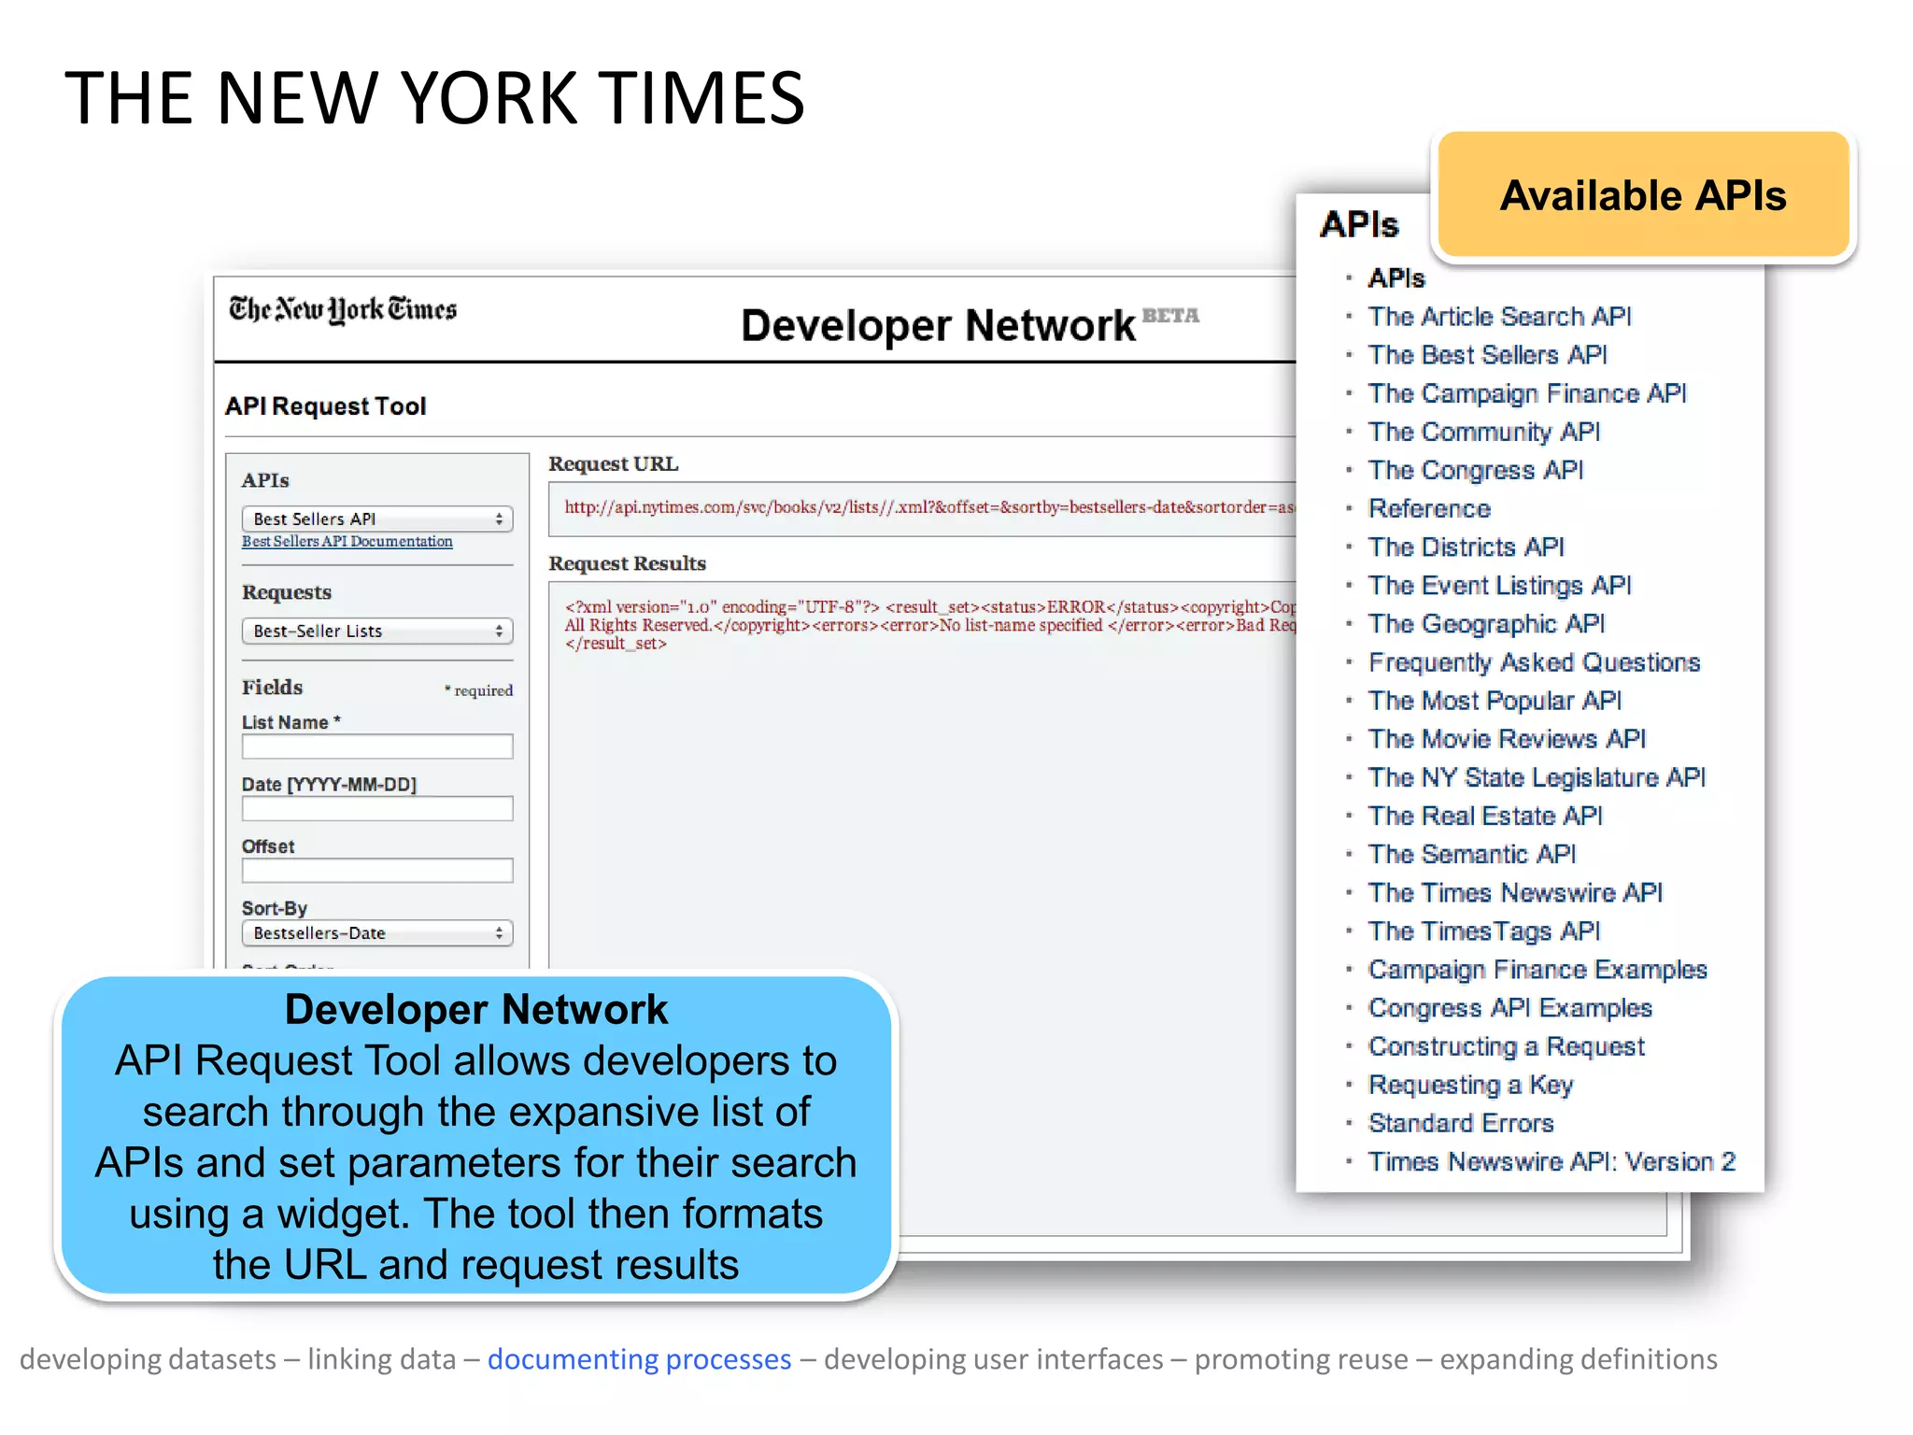Click the Date YYYY-MM-DD input field
The height and width of the screenshot is (1435, 1913).
click(x=377, y=808)
